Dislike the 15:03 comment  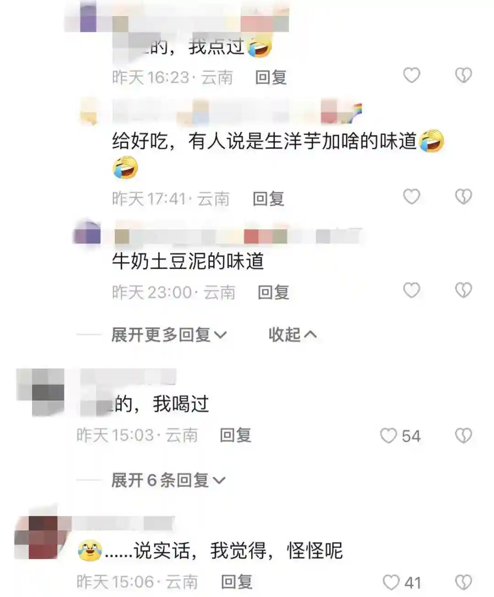(x=463, y=436)
